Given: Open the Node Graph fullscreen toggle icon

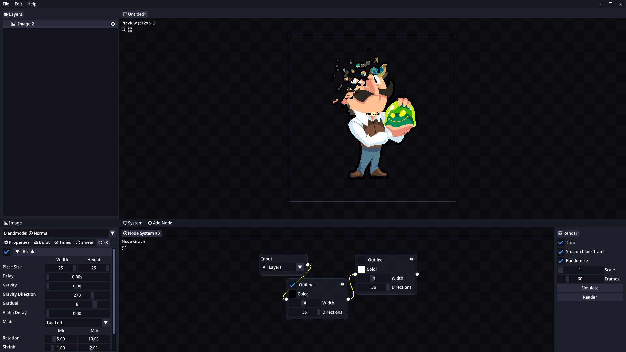Looking at the screenshot, I should pyautogui.click(x=124, y=248).
